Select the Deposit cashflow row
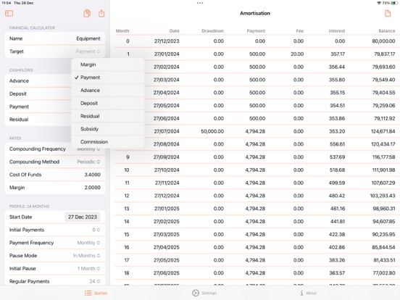Image resolution: width=400 pixels, height=300 pixels. (x=38, y=93)
